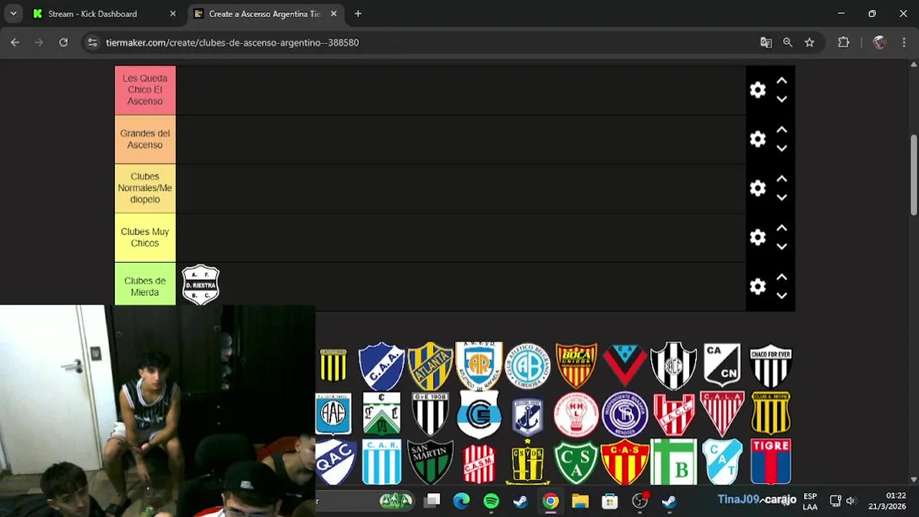Select the Club A. Mitre crest
Screen dimensions: 919x517
coord(770,414)
